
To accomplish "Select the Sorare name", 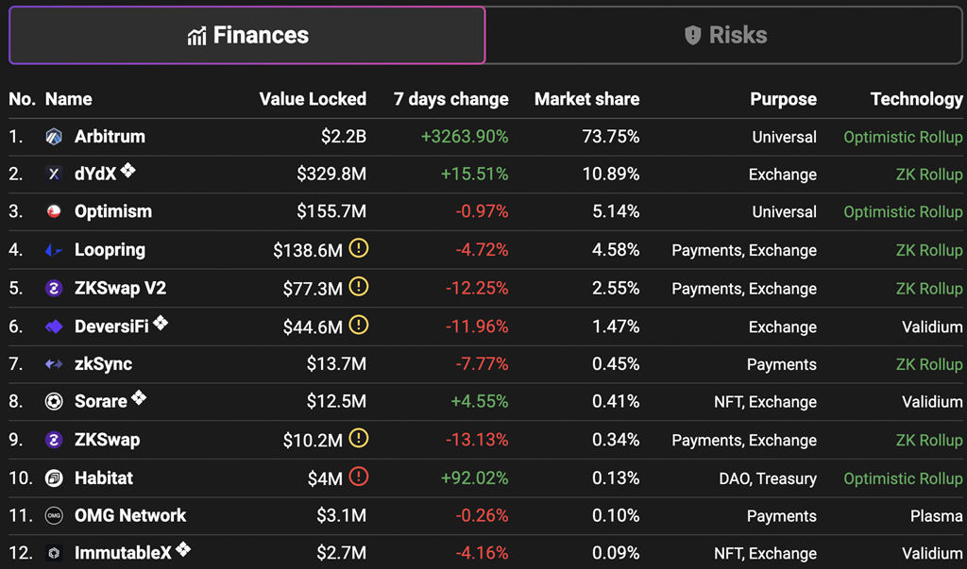I will coord(100,402).
